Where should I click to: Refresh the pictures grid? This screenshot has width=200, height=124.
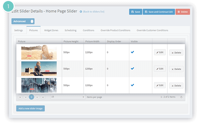tap(181, 97)
